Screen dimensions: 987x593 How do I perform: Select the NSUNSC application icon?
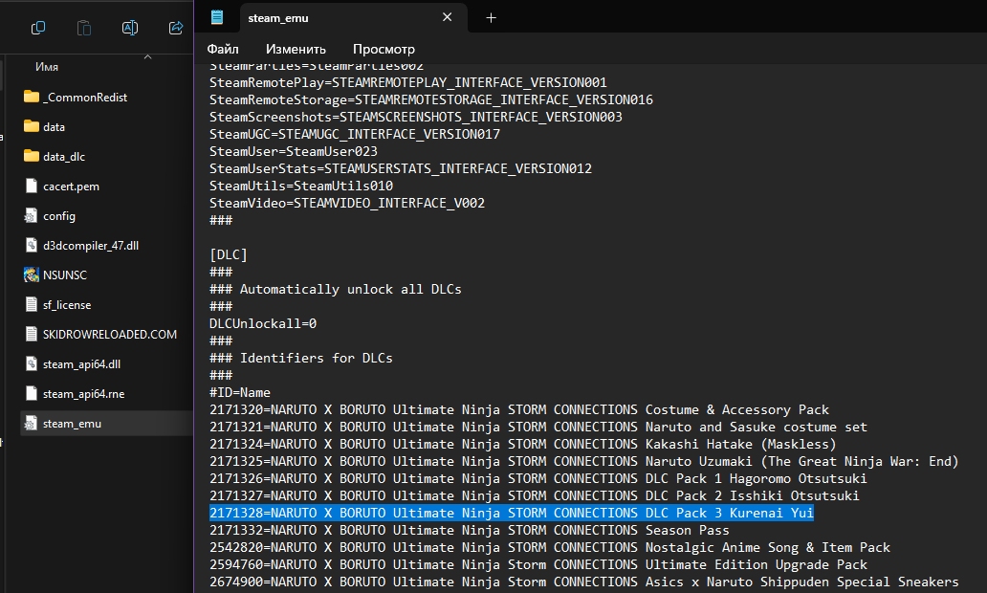[31, 275]
